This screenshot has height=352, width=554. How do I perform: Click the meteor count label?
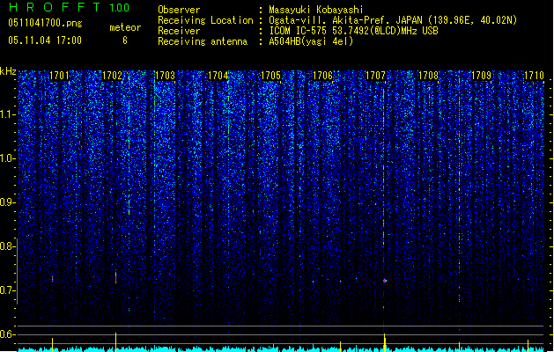(125, 27)
